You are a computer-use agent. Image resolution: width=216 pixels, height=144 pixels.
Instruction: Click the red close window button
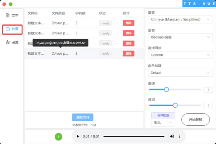4,4
